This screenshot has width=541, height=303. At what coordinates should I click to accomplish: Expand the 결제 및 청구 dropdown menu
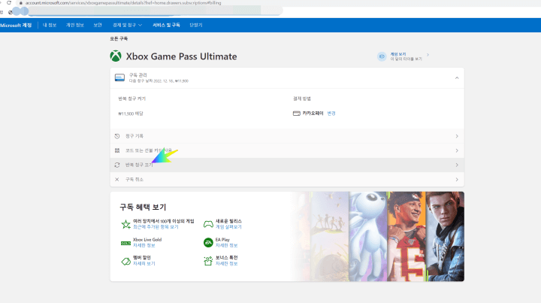[x=127, y=26]
